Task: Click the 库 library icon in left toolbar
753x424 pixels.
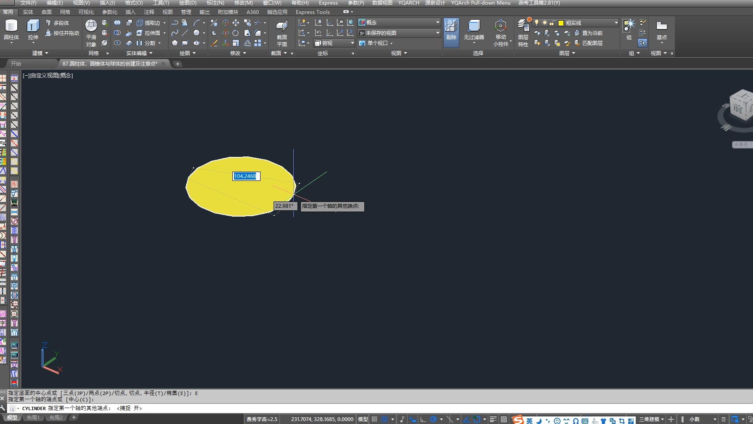Action: click(x=14, y=184)
